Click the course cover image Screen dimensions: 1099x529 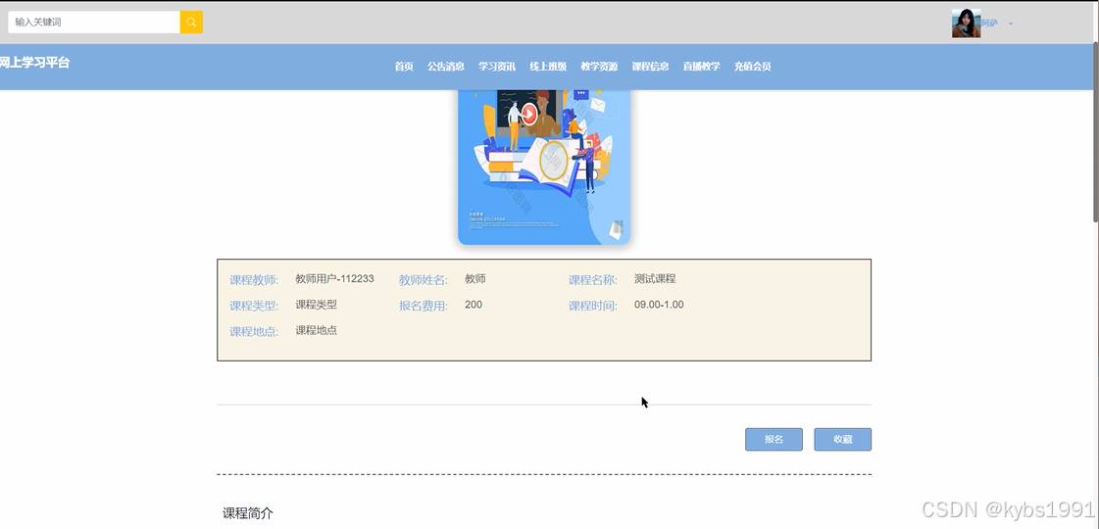click(544, 168)
